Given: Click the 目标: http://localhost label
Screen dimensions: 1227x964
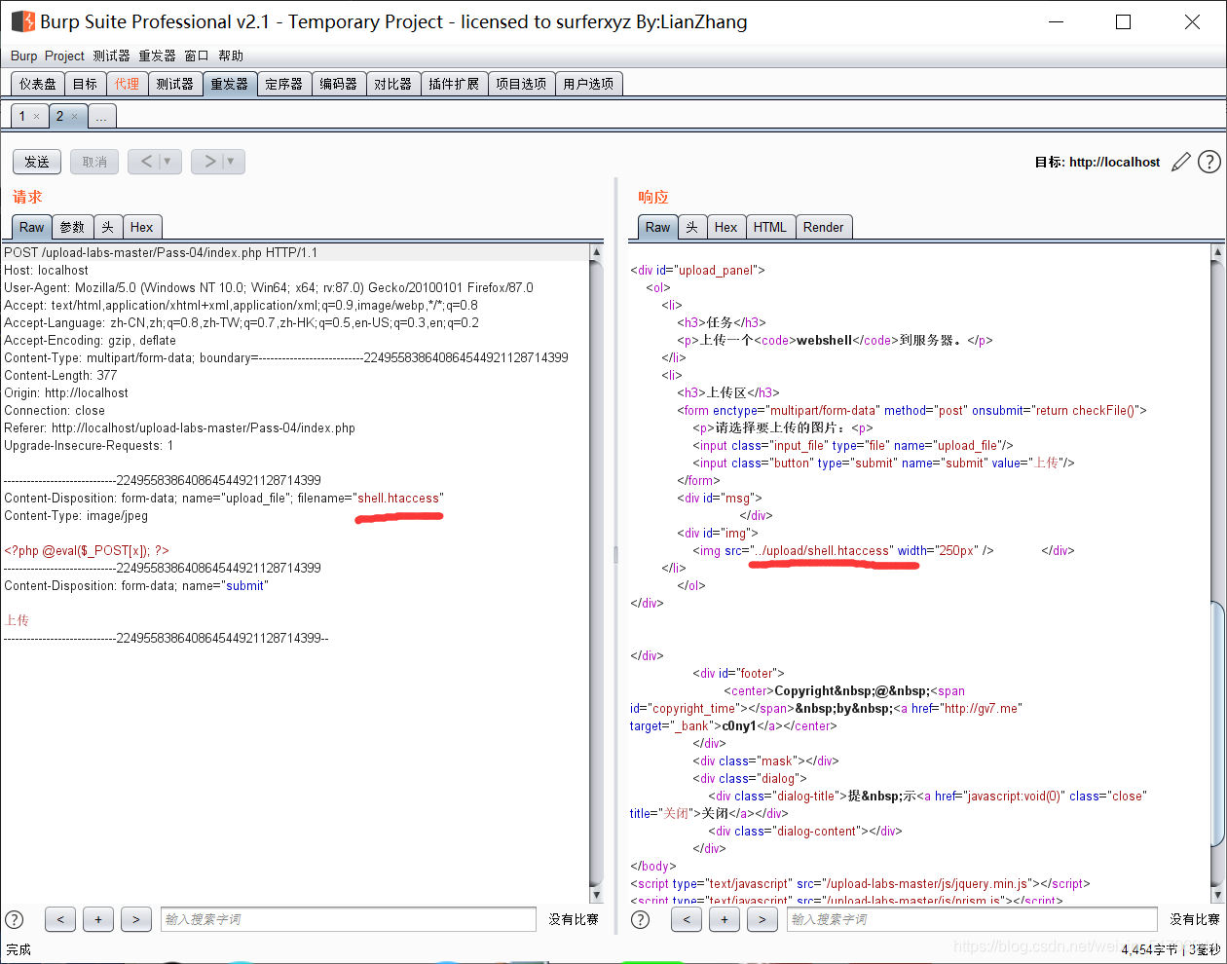Looking at the screenshot, I should coord(1097,162).
